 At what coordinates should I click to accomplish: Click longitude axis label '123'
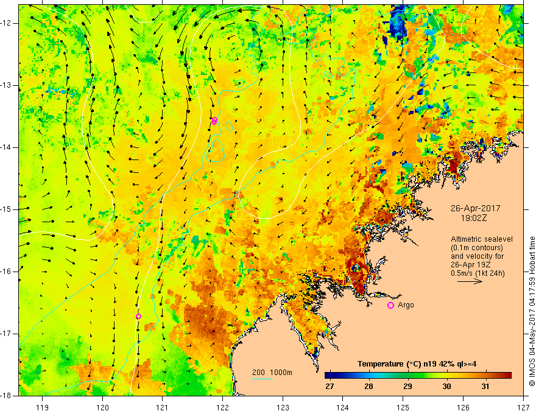point(283,407)
